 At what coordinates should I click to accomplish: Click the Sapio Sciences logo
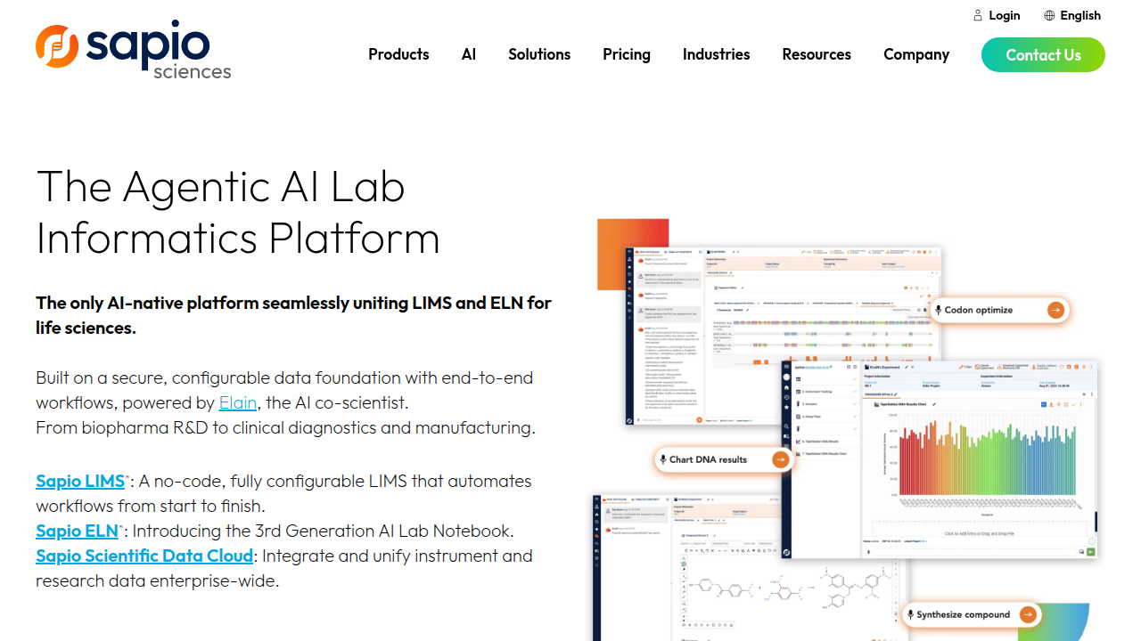point(134,50)
